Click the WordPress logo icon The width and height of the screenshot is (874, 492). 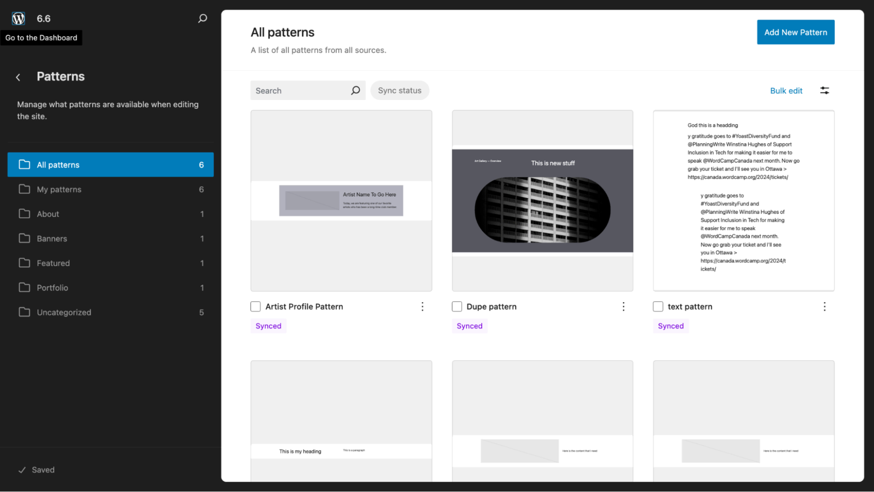tap(18, 18)
